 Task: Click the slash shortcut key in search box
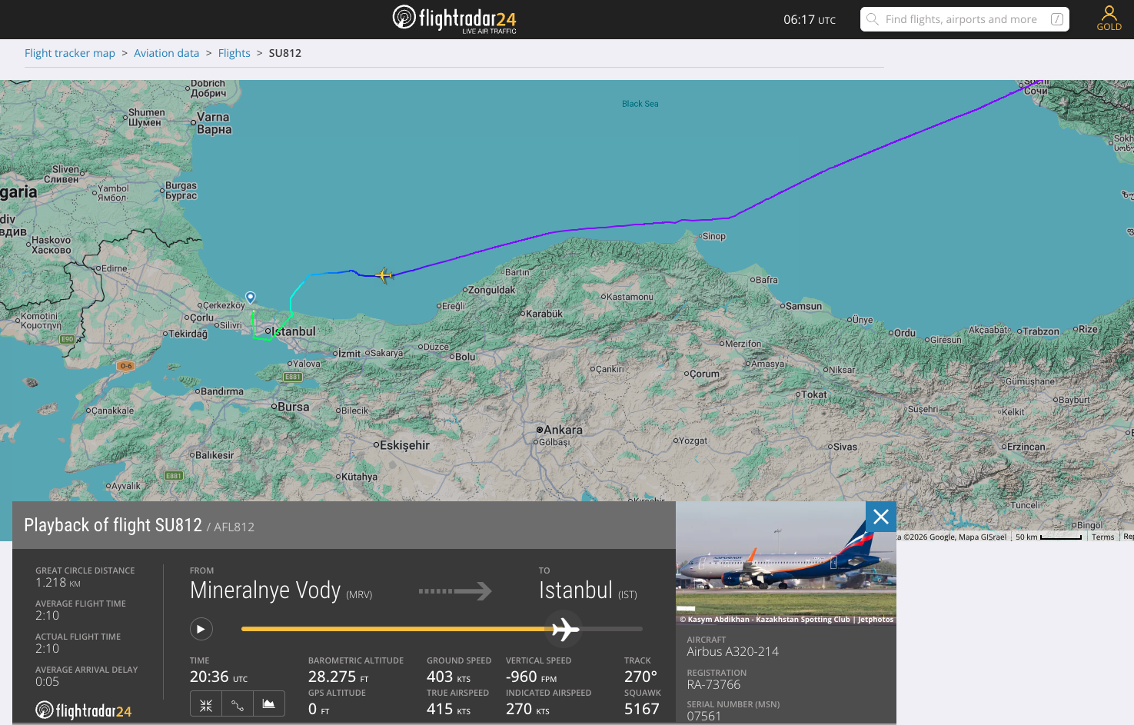pos(1057,19)
